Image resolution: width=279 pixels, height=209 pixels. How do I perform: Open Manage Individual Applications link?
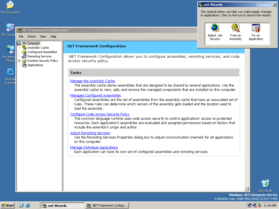(x=94, y=147)
